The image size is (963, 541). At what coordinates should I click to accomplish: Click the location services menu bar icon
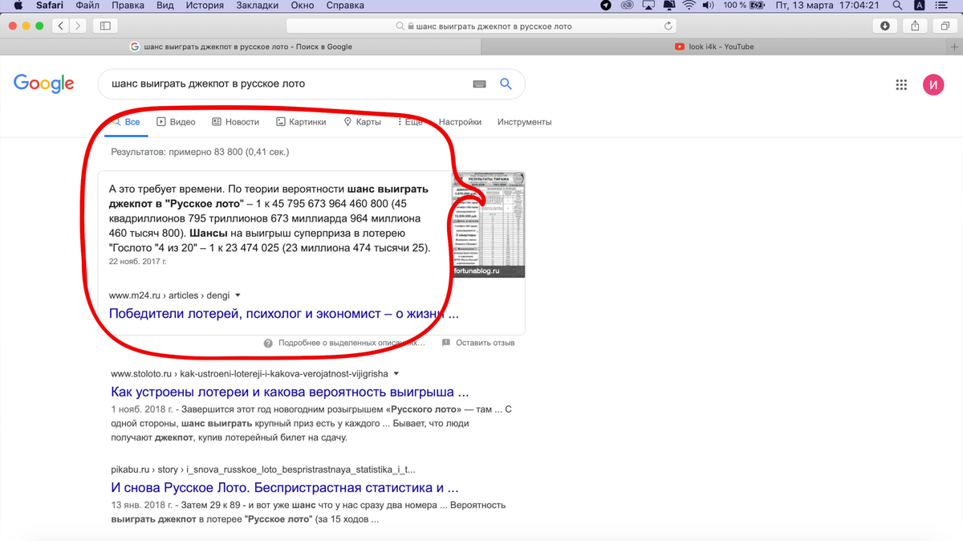click(607, 6)
